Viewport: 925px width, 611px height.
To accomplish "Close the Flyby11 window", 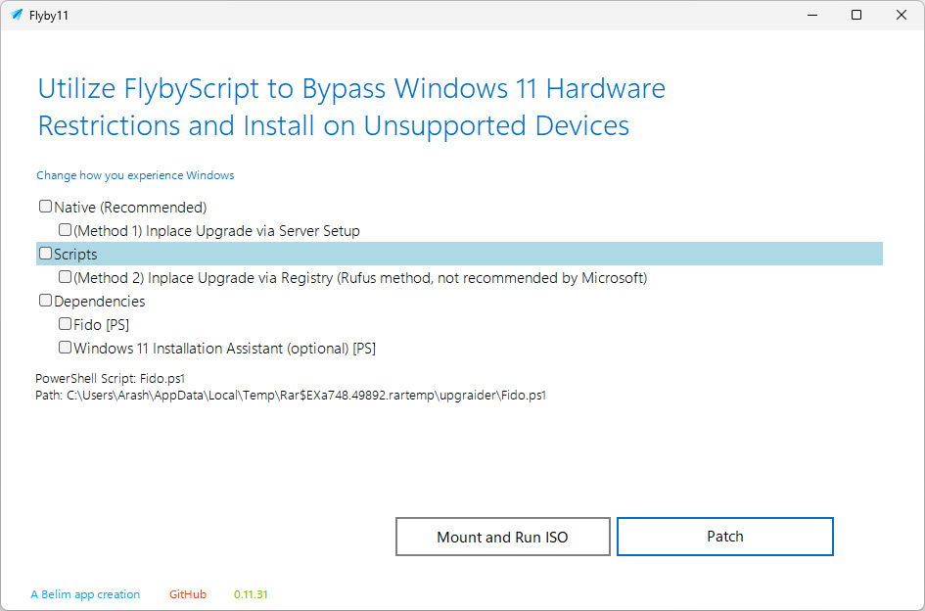I will point(902,15).
